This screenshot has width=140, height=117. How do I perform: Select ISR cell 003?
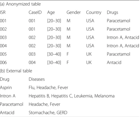(x=3, y=38)
